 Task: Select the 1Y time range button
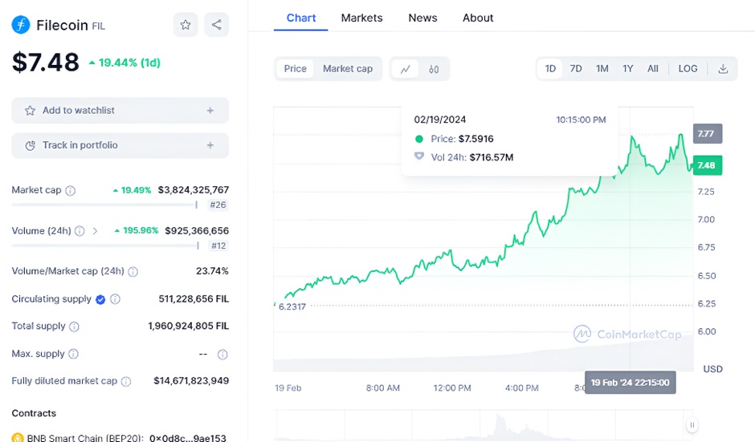(627, 69)
